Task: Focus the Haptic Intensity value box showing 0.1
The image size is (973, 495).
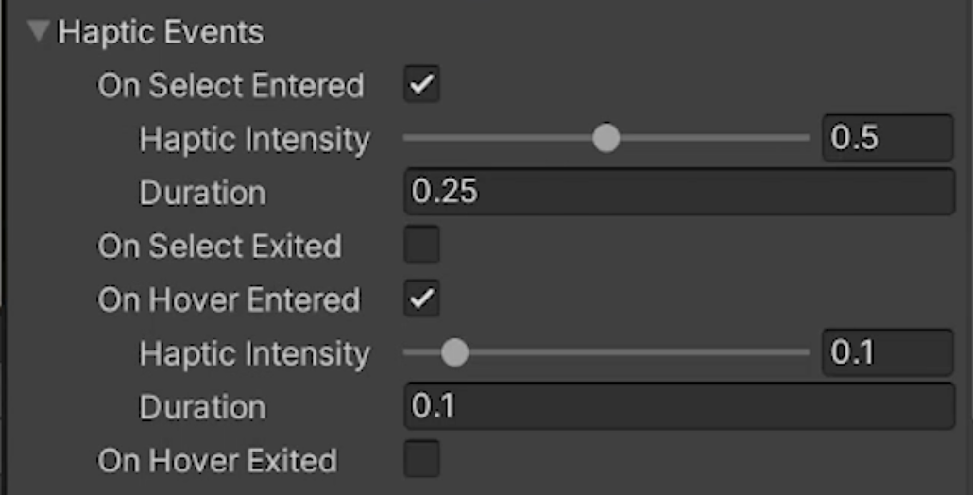Action: 887,353
